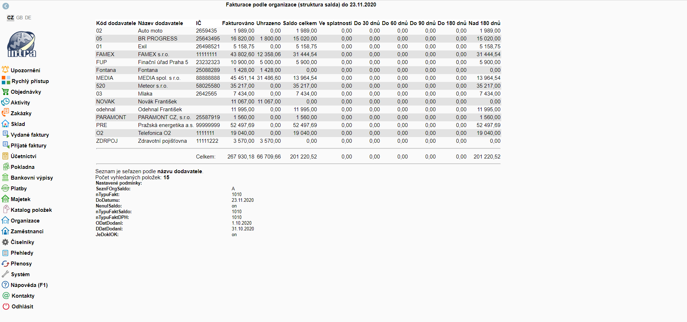This screenshot has width=687, height=322.
Task: Open the Organizace menu item
Action: (25, 221)
